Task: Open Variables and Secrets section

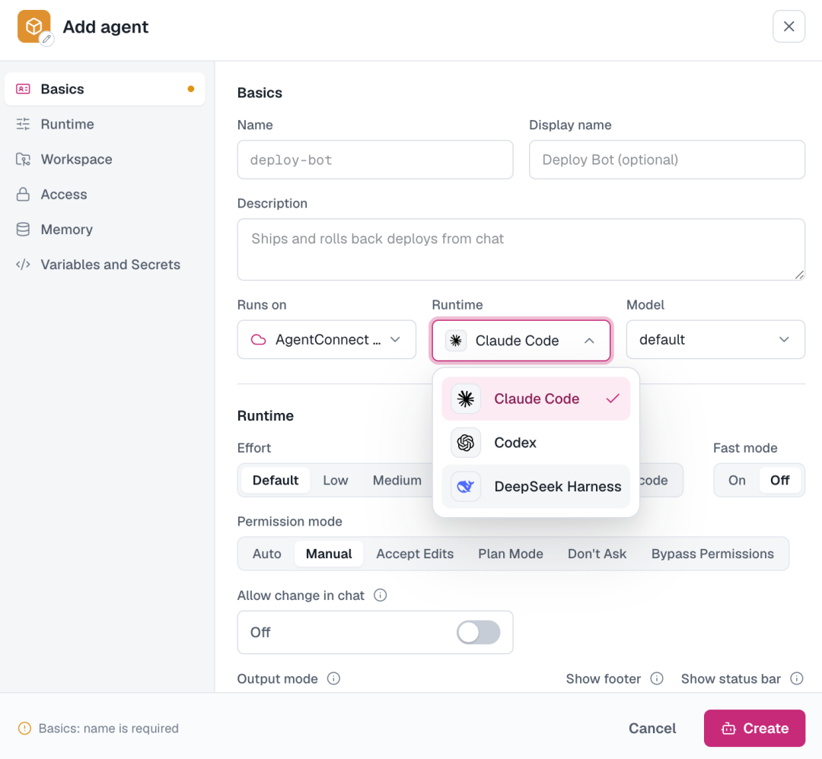Action: click(105, 265)
